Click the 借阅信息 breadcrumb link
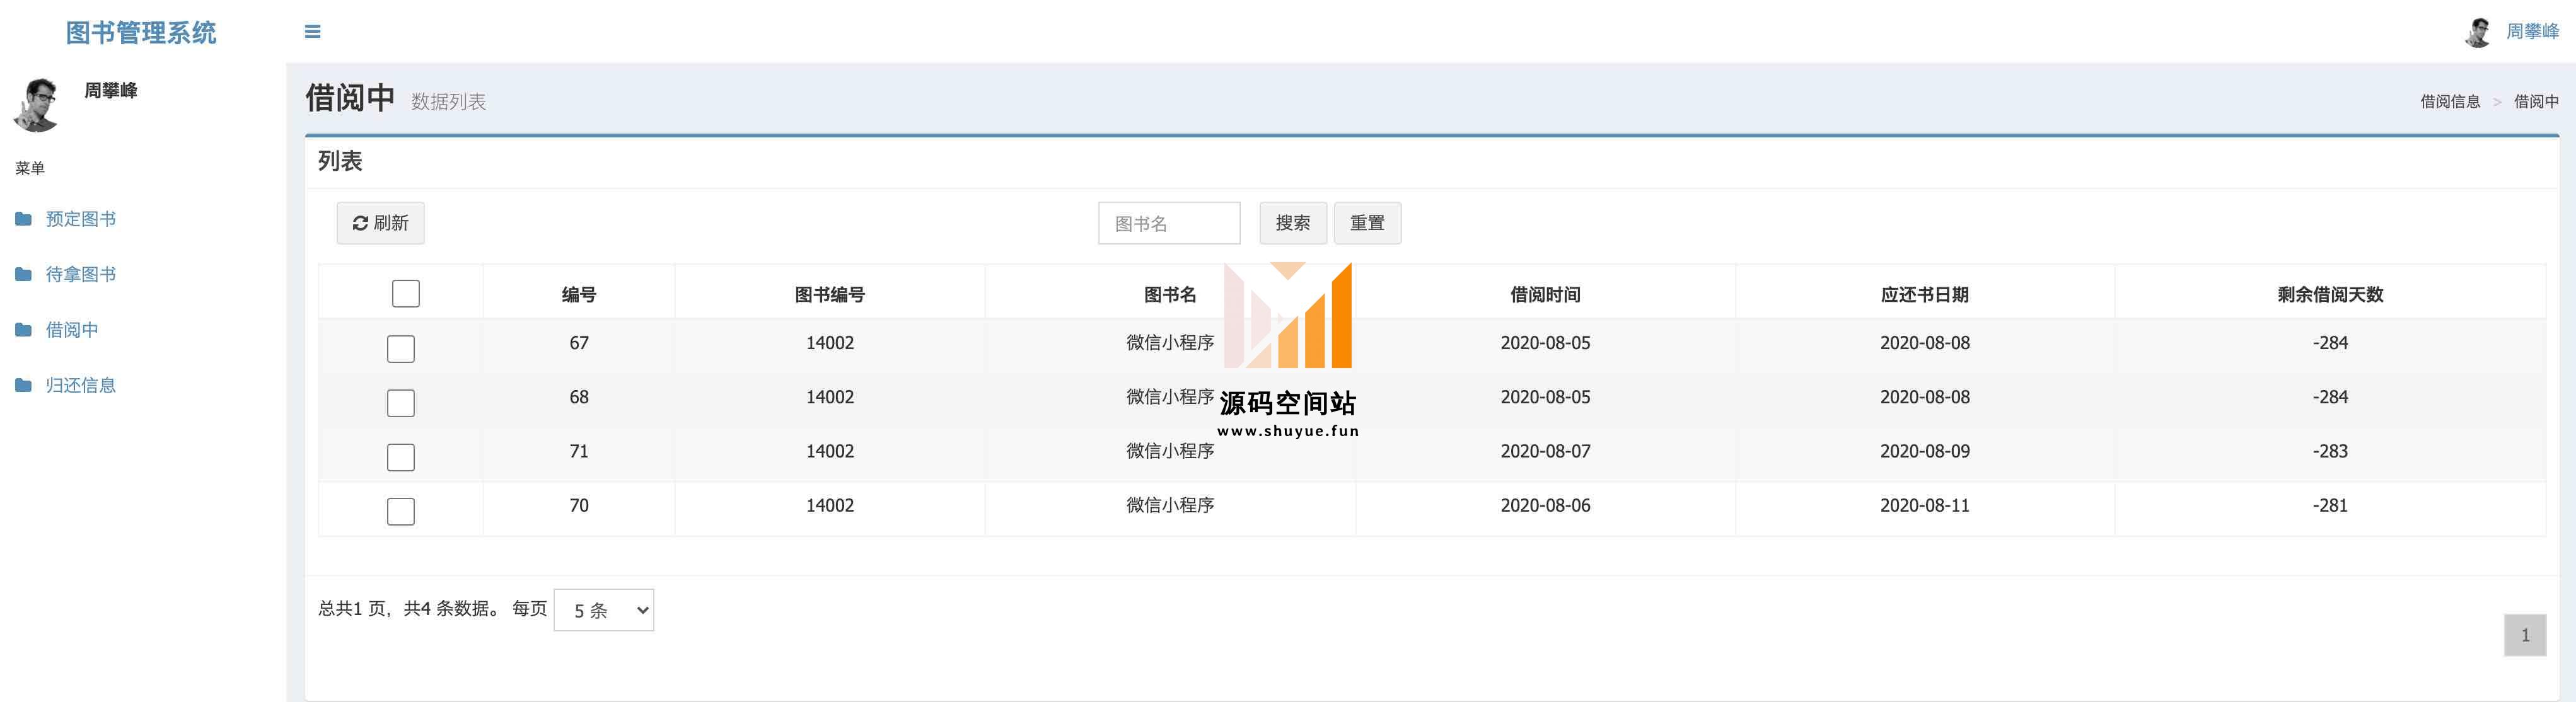 pos(2450,101)
